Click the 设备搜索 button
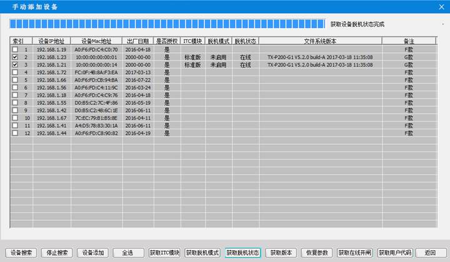The height and width of the screenshot is (262, 450). (x=21, y=253)
